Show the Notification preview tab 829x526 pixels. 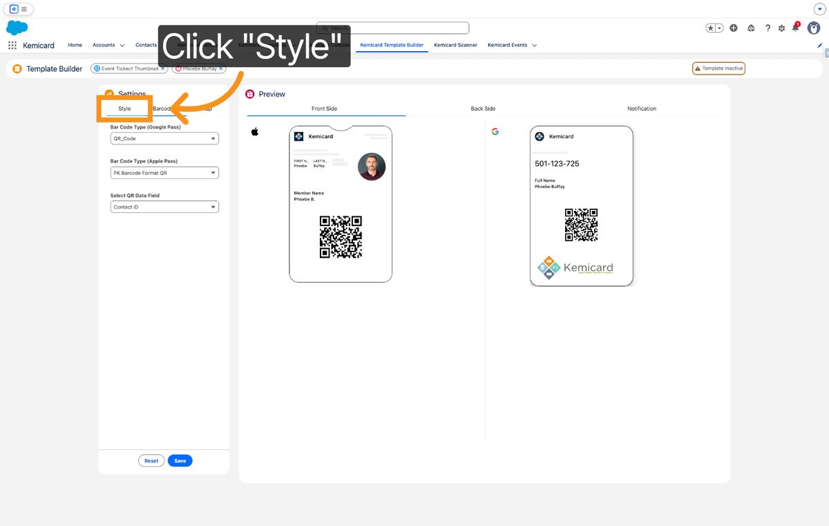point(642,109)
